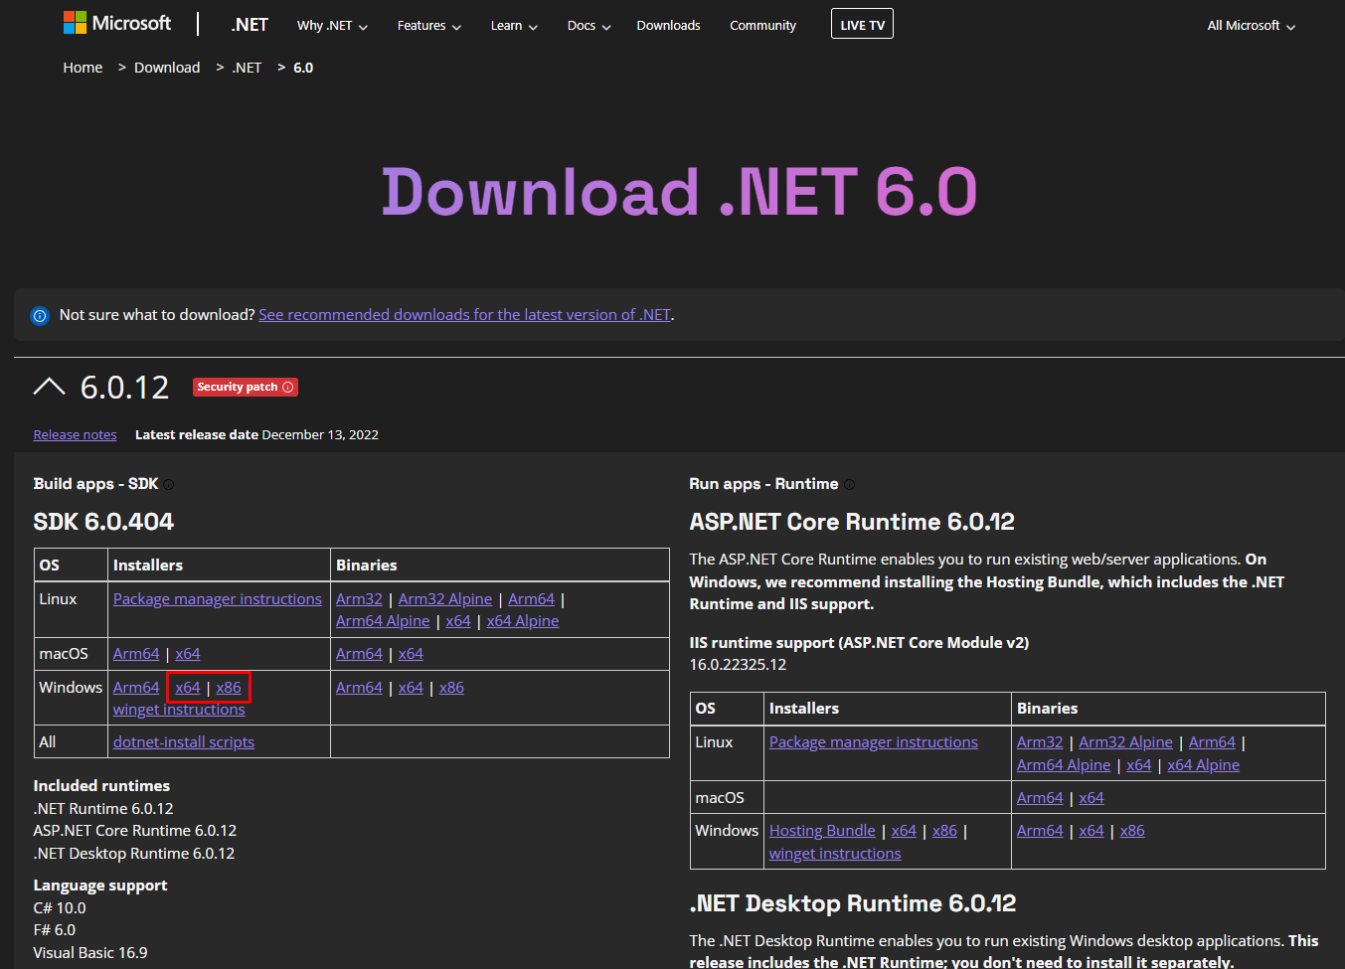The height and width of the screenshot is (969, 1345).
Task: Download ASP.NET Core Runtime Windows Arm64 binary
Action: (1040, 831)
